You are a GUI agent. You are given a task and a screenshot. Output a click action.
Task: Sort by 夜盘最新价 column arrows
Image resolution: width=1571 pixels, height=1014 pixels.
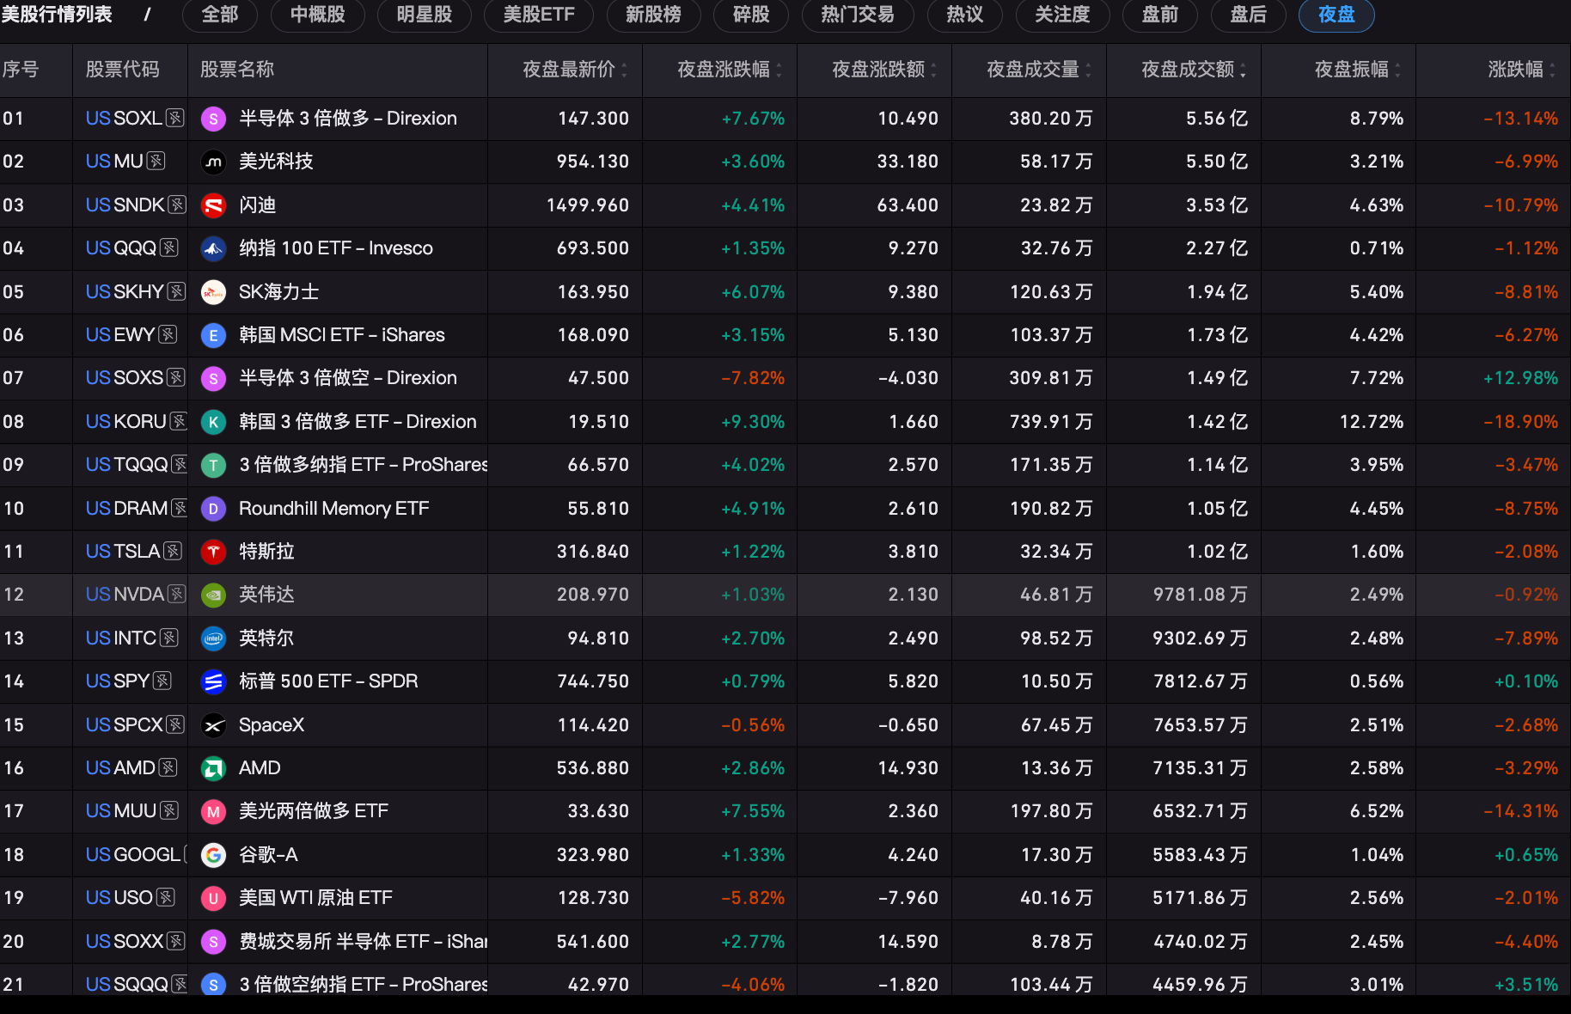point(625,70)
